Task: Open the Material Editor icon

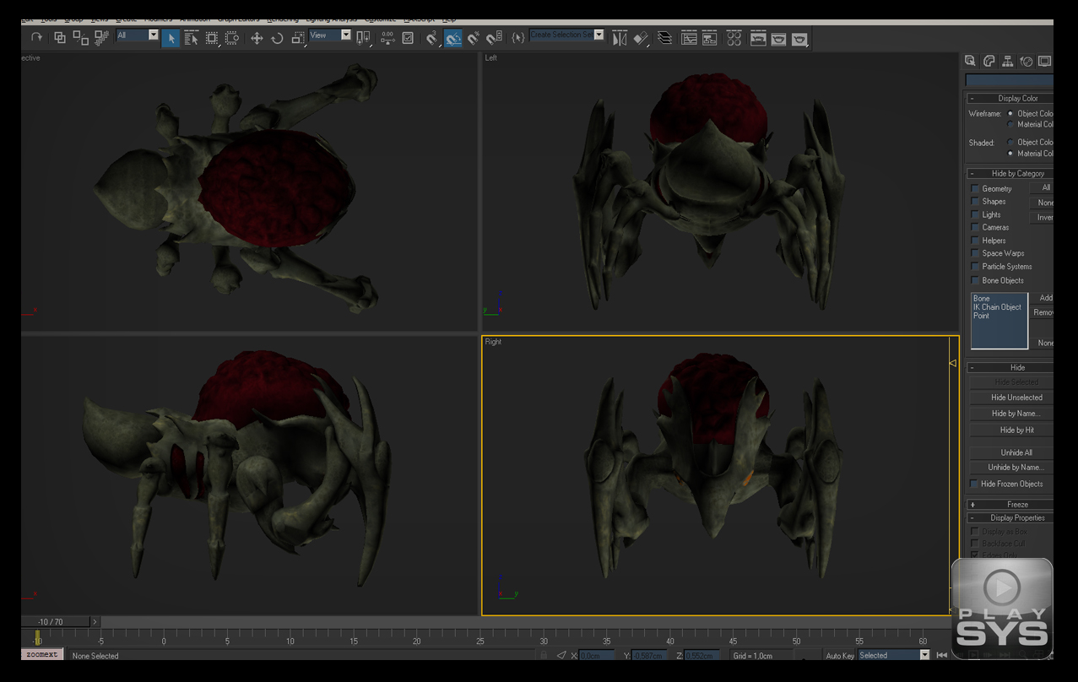Action: tap(734, 38)
